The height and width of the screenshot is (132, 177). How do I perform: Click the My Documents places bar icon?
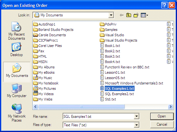(17, 72)
